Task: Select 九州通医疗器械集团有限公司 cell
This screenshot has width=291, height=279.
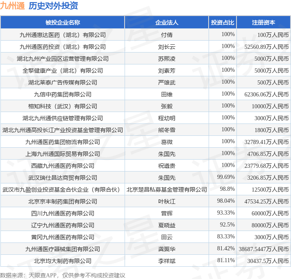Action: pos(63,249)
